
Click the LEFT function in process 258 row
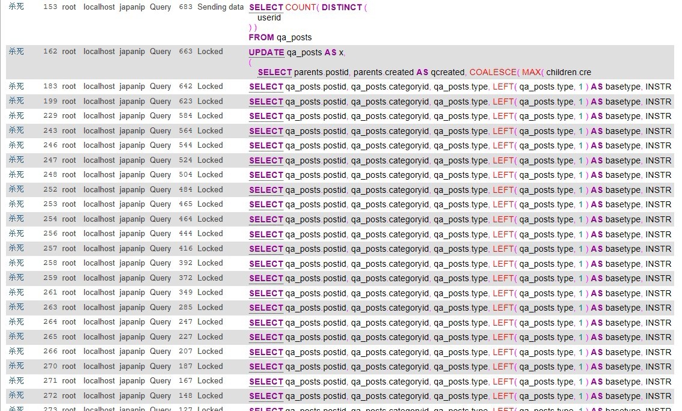(503, 264)
